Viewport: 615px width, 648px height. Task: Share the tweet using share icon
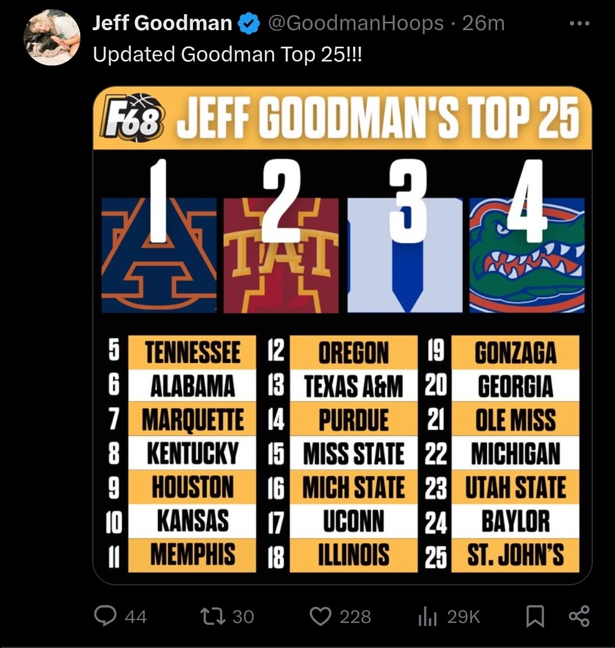click(579, 616)
